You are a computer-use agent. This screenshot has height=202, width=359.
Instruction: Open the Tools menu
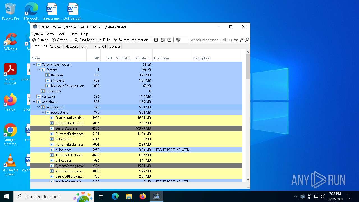pyautogui.click(x=61, y=34)
